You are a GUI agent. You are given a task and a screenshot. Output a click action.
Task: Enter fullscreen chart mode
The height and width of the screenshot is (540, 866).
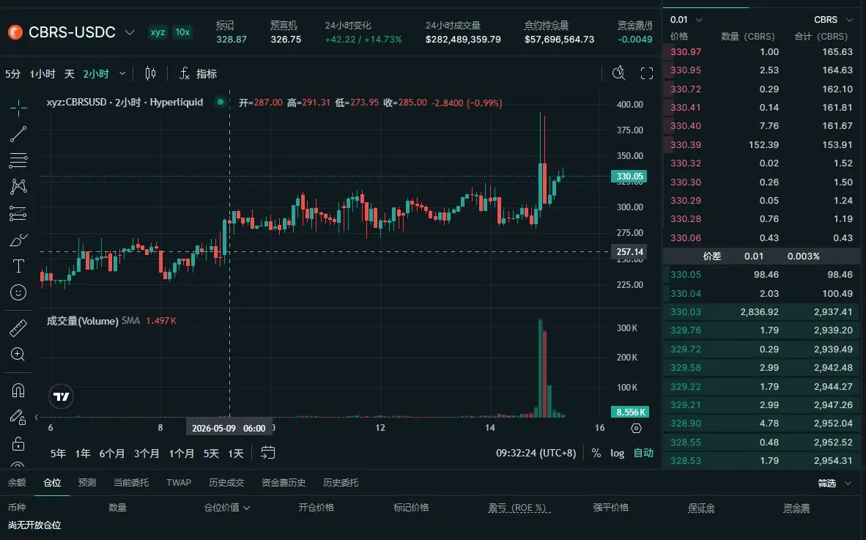[647, 73]
